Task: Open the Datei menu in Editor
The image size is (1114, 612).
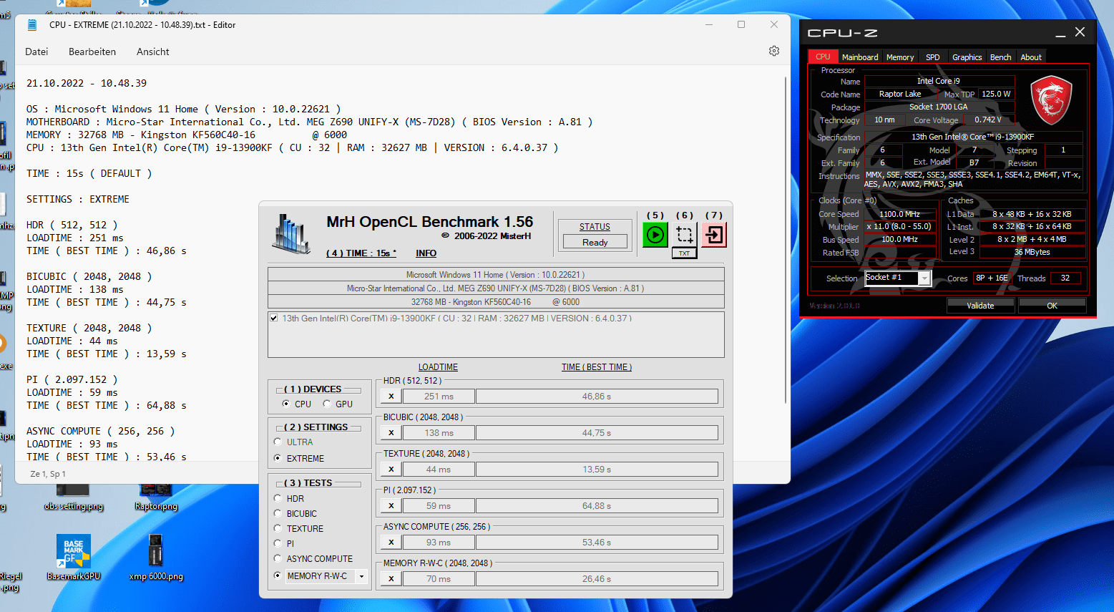Action: [36, 52]
